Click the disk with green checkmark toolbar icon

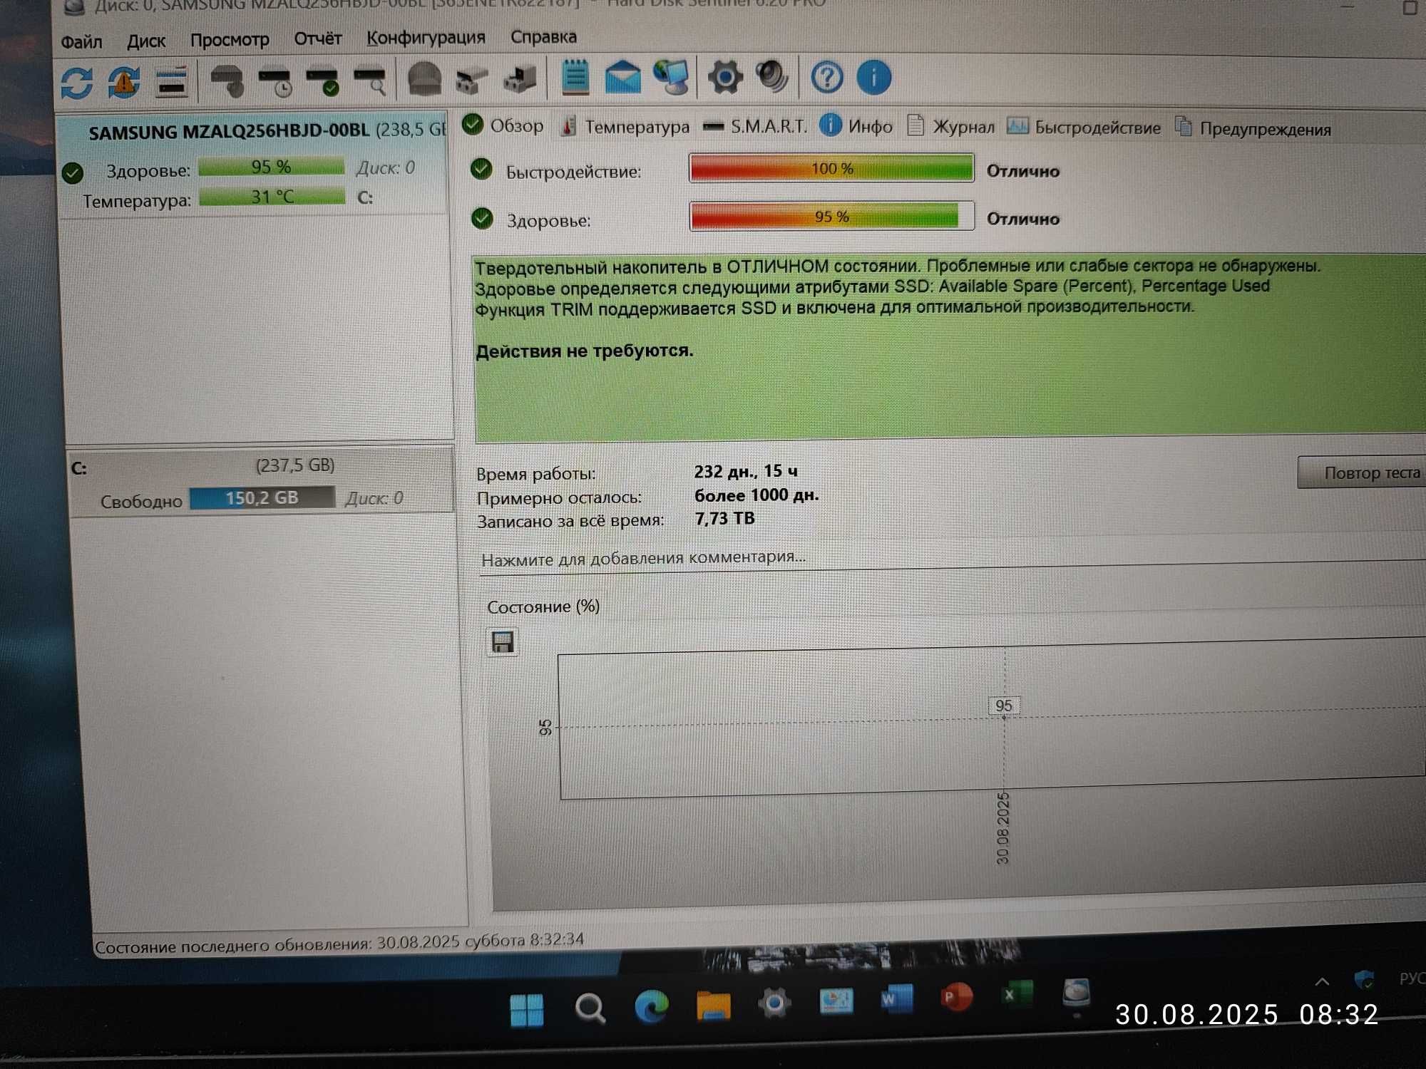(x=322, y=81)
